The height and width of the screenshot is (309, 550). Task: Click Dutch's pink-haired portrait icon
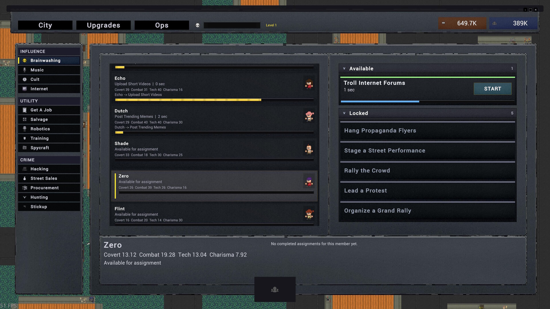309,116
